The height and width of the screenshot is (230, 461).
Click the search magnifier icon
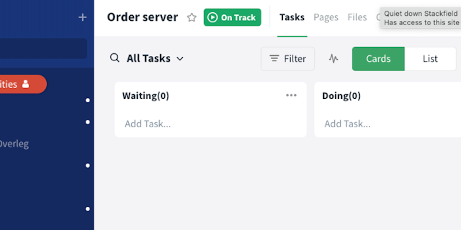(115, 58)
